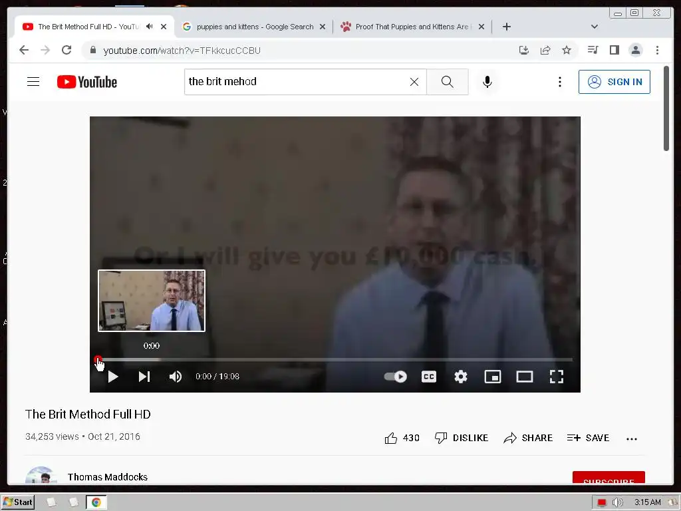681x511 pixels.
Task: Open system tray volume icon
Action: click(617, 502)
